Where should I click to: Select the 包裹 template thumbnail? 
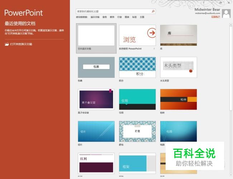(96, 67)
